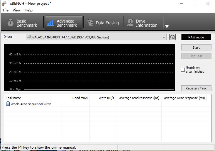The height and width of the screenshot is (151, 215).
Task: Click the Advanced Benchmark bar chart icon
Action: [x=50, y=23]
